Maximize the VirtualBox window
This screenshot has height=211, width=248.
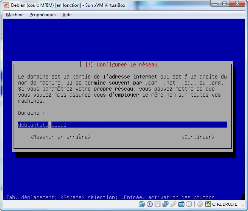pos(225,4)
